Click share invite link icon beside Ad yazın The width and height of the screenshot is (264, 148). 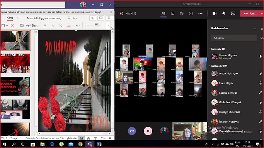(262, 38)
